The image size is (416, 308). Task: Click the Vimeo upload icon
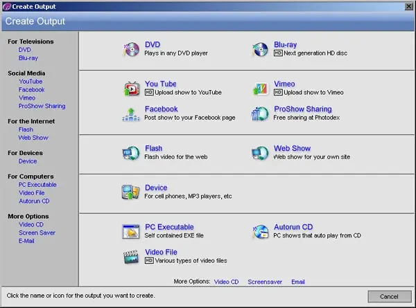pyautogui.click(x=260, y=89)
